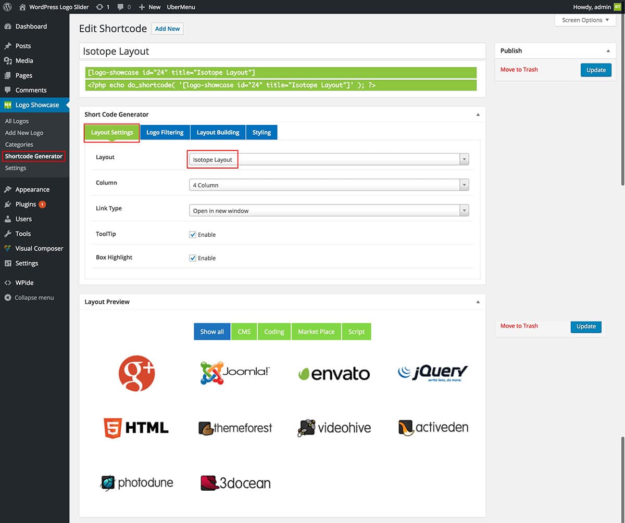Click the sidebar Settings sliders icon
Image resolution: width=625 pixels, height=523 pixels.
point(8,263)
